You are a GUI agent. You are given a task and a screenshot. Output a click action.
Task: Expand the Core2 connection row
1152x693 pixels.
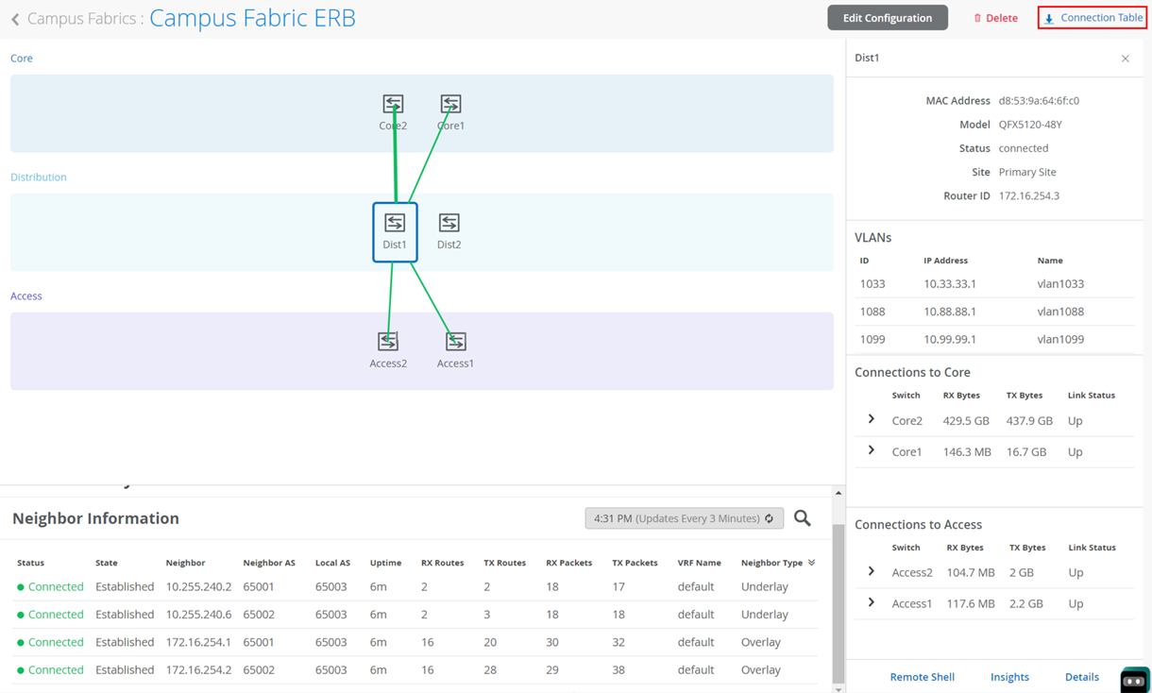(x=871, y=419)
